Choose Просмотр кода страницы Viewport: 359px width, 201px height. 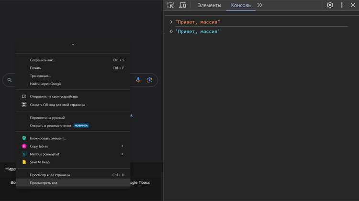tap(73, 175)
